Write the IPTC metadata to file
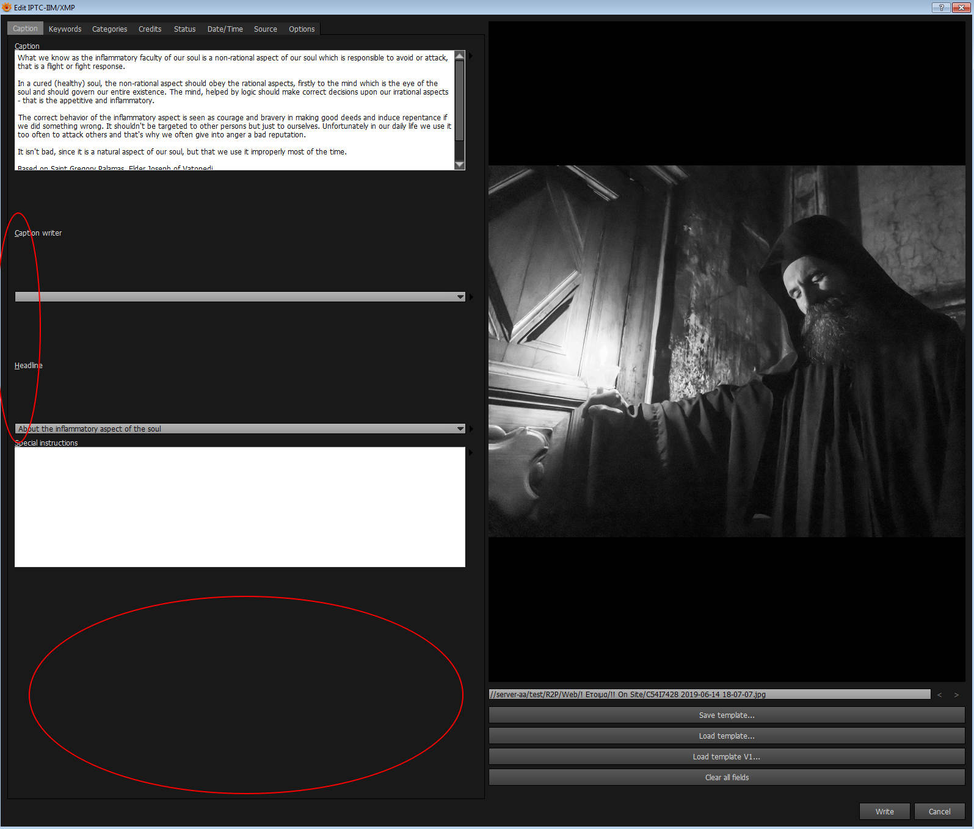974x829 pixels. pyautogui.click(x=884, y=811)
